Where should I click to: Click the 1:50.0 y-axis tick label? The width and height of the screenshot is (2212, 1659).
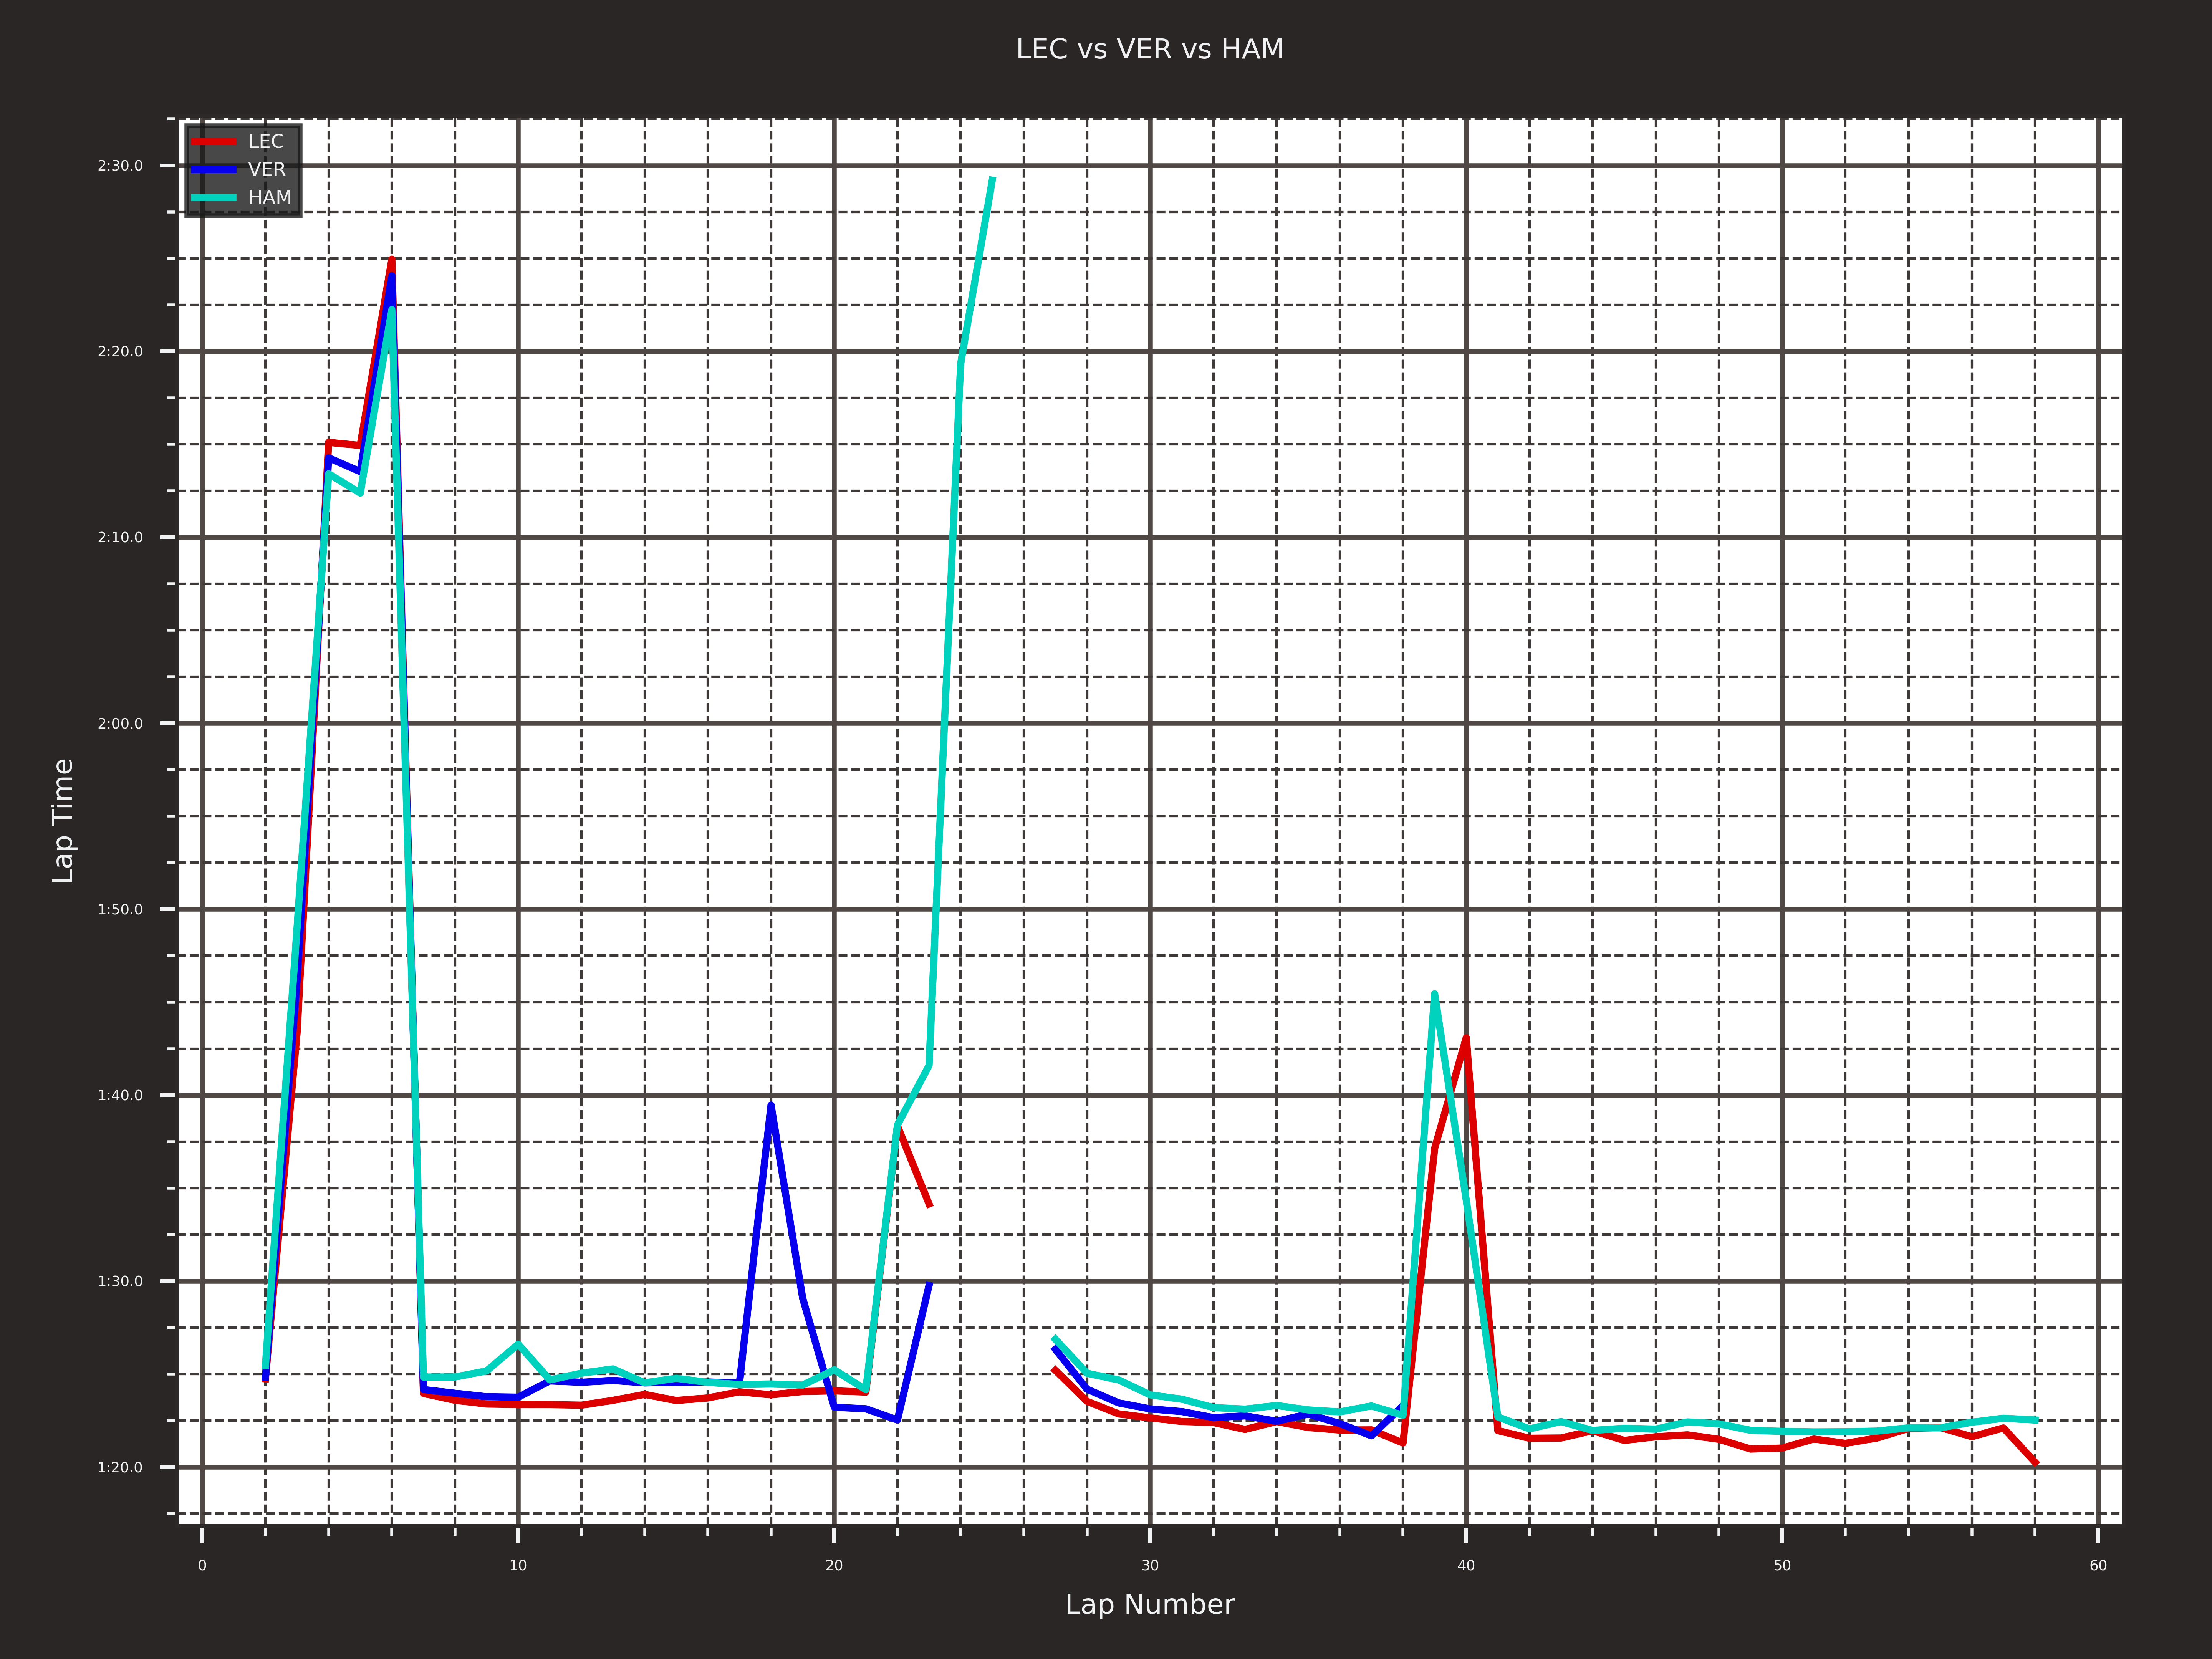click(120, 910)
